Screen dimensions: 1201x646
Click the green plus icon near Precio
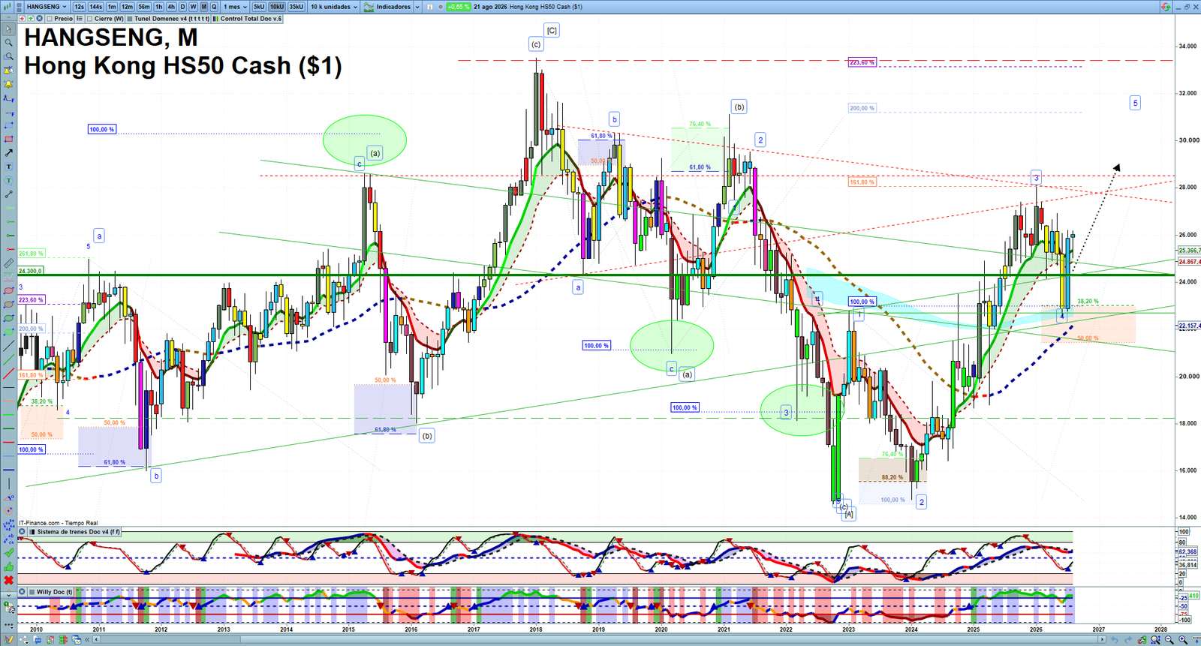(x=31, y=18)
